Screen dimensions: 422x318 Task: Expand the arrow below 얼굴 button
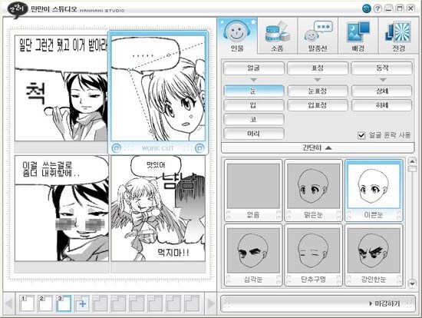tap(253, 80)
